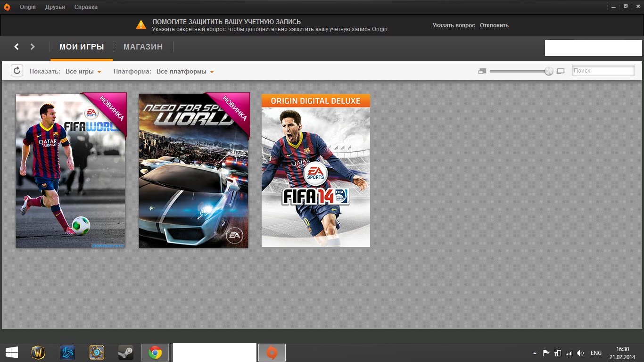Select the FIFA World game tile

click(x=71, y=171)
